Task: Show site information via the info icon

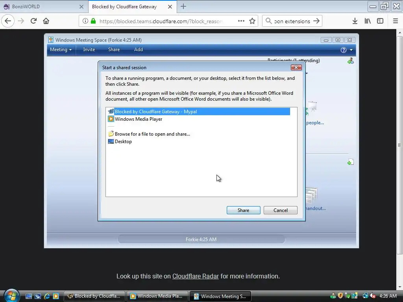Action: 85,21
